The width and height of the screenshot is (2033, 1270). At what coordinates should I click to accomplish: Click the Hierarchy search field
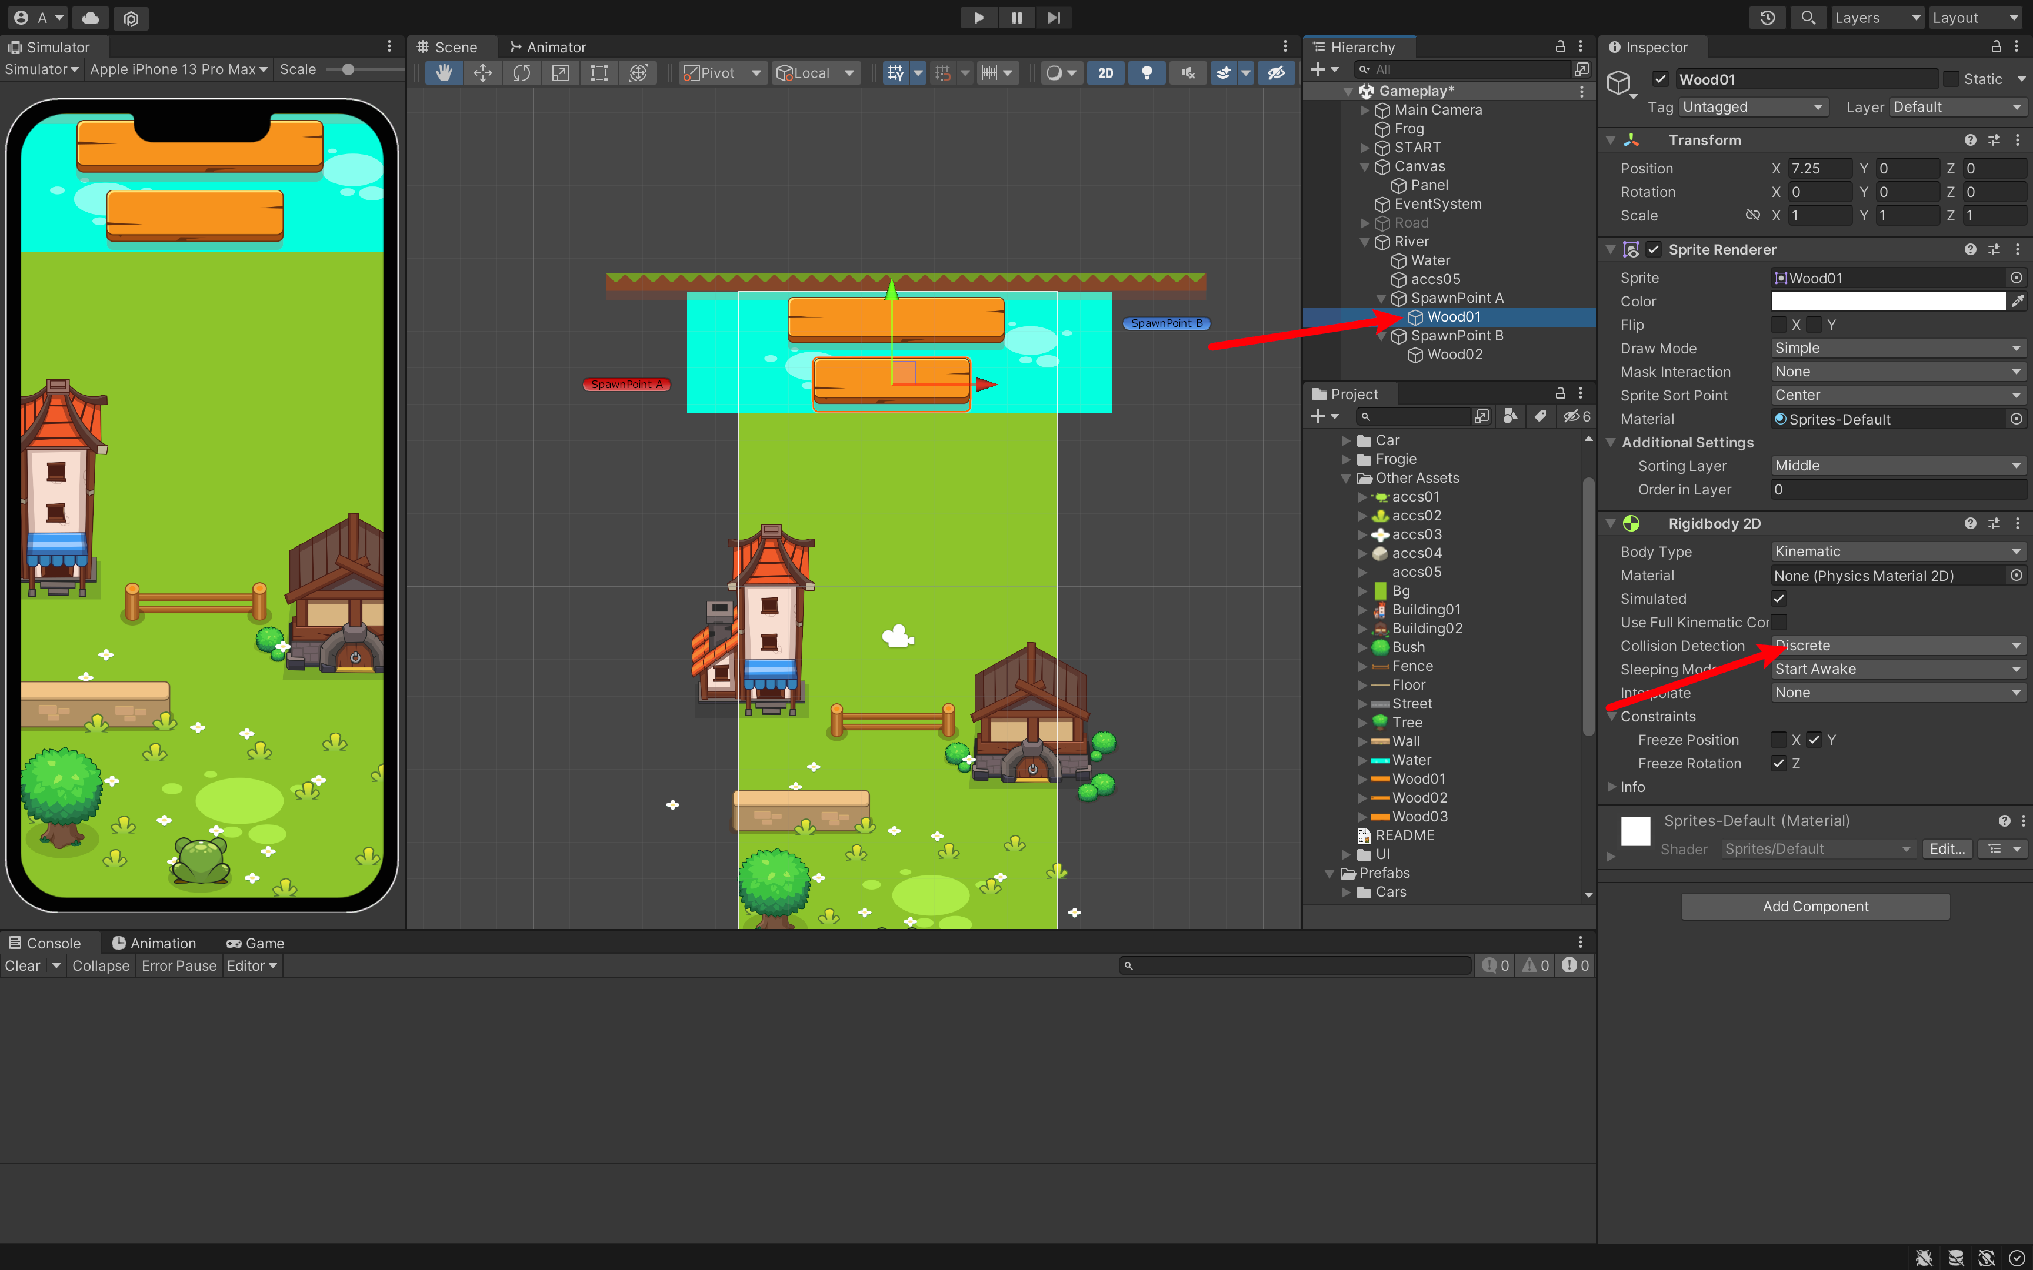coord(1462,70)
